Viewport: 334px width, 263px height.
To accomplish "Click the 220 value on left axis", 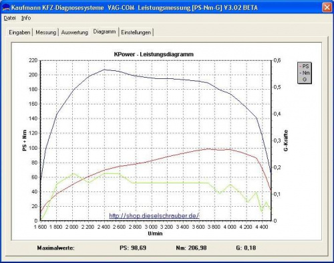I will coord(33,60).
